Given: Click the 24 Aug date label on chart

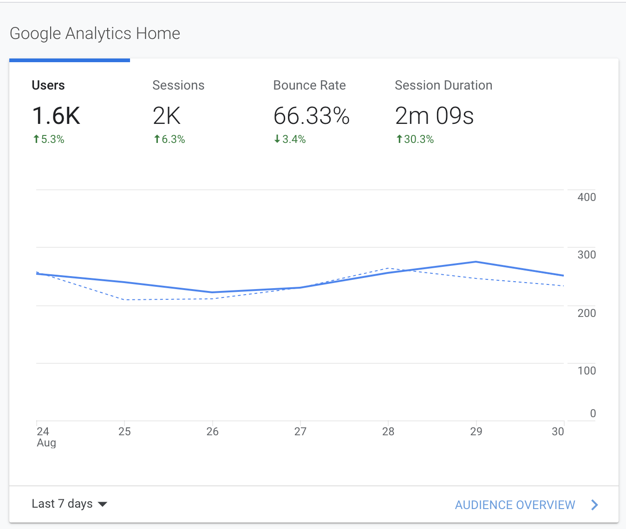Looking at the screenshot, I should pyautogui.click(x=46, y=437).
